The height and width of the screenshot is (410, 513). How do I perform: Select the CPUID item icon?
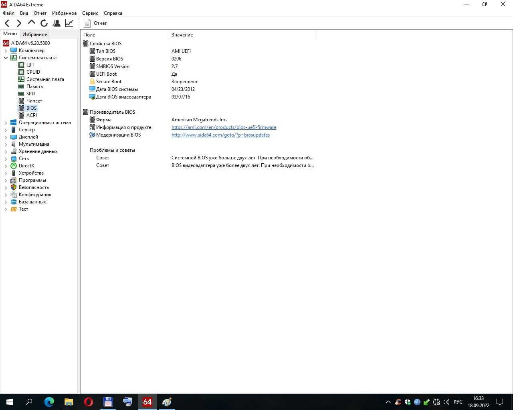tap(21, 72)
